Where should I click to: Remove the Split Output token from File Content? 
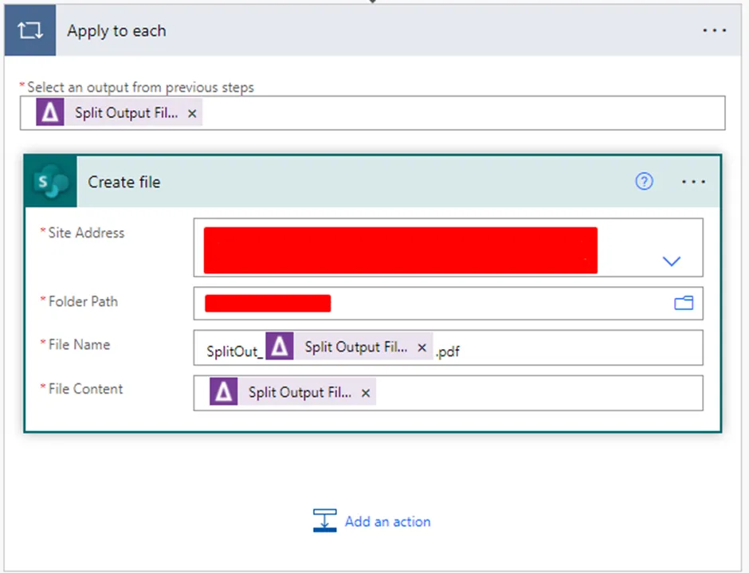[x=366, y=393]
